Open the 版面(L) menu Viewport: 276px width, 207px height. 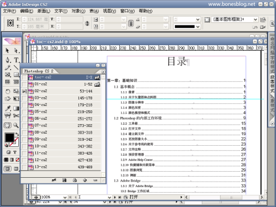(44, 11)
